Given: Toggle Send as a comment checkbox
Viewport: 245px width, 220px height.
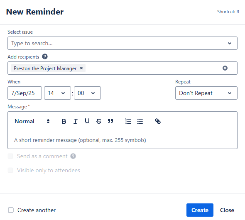Looking at the screenshot, I should (10, 156).
